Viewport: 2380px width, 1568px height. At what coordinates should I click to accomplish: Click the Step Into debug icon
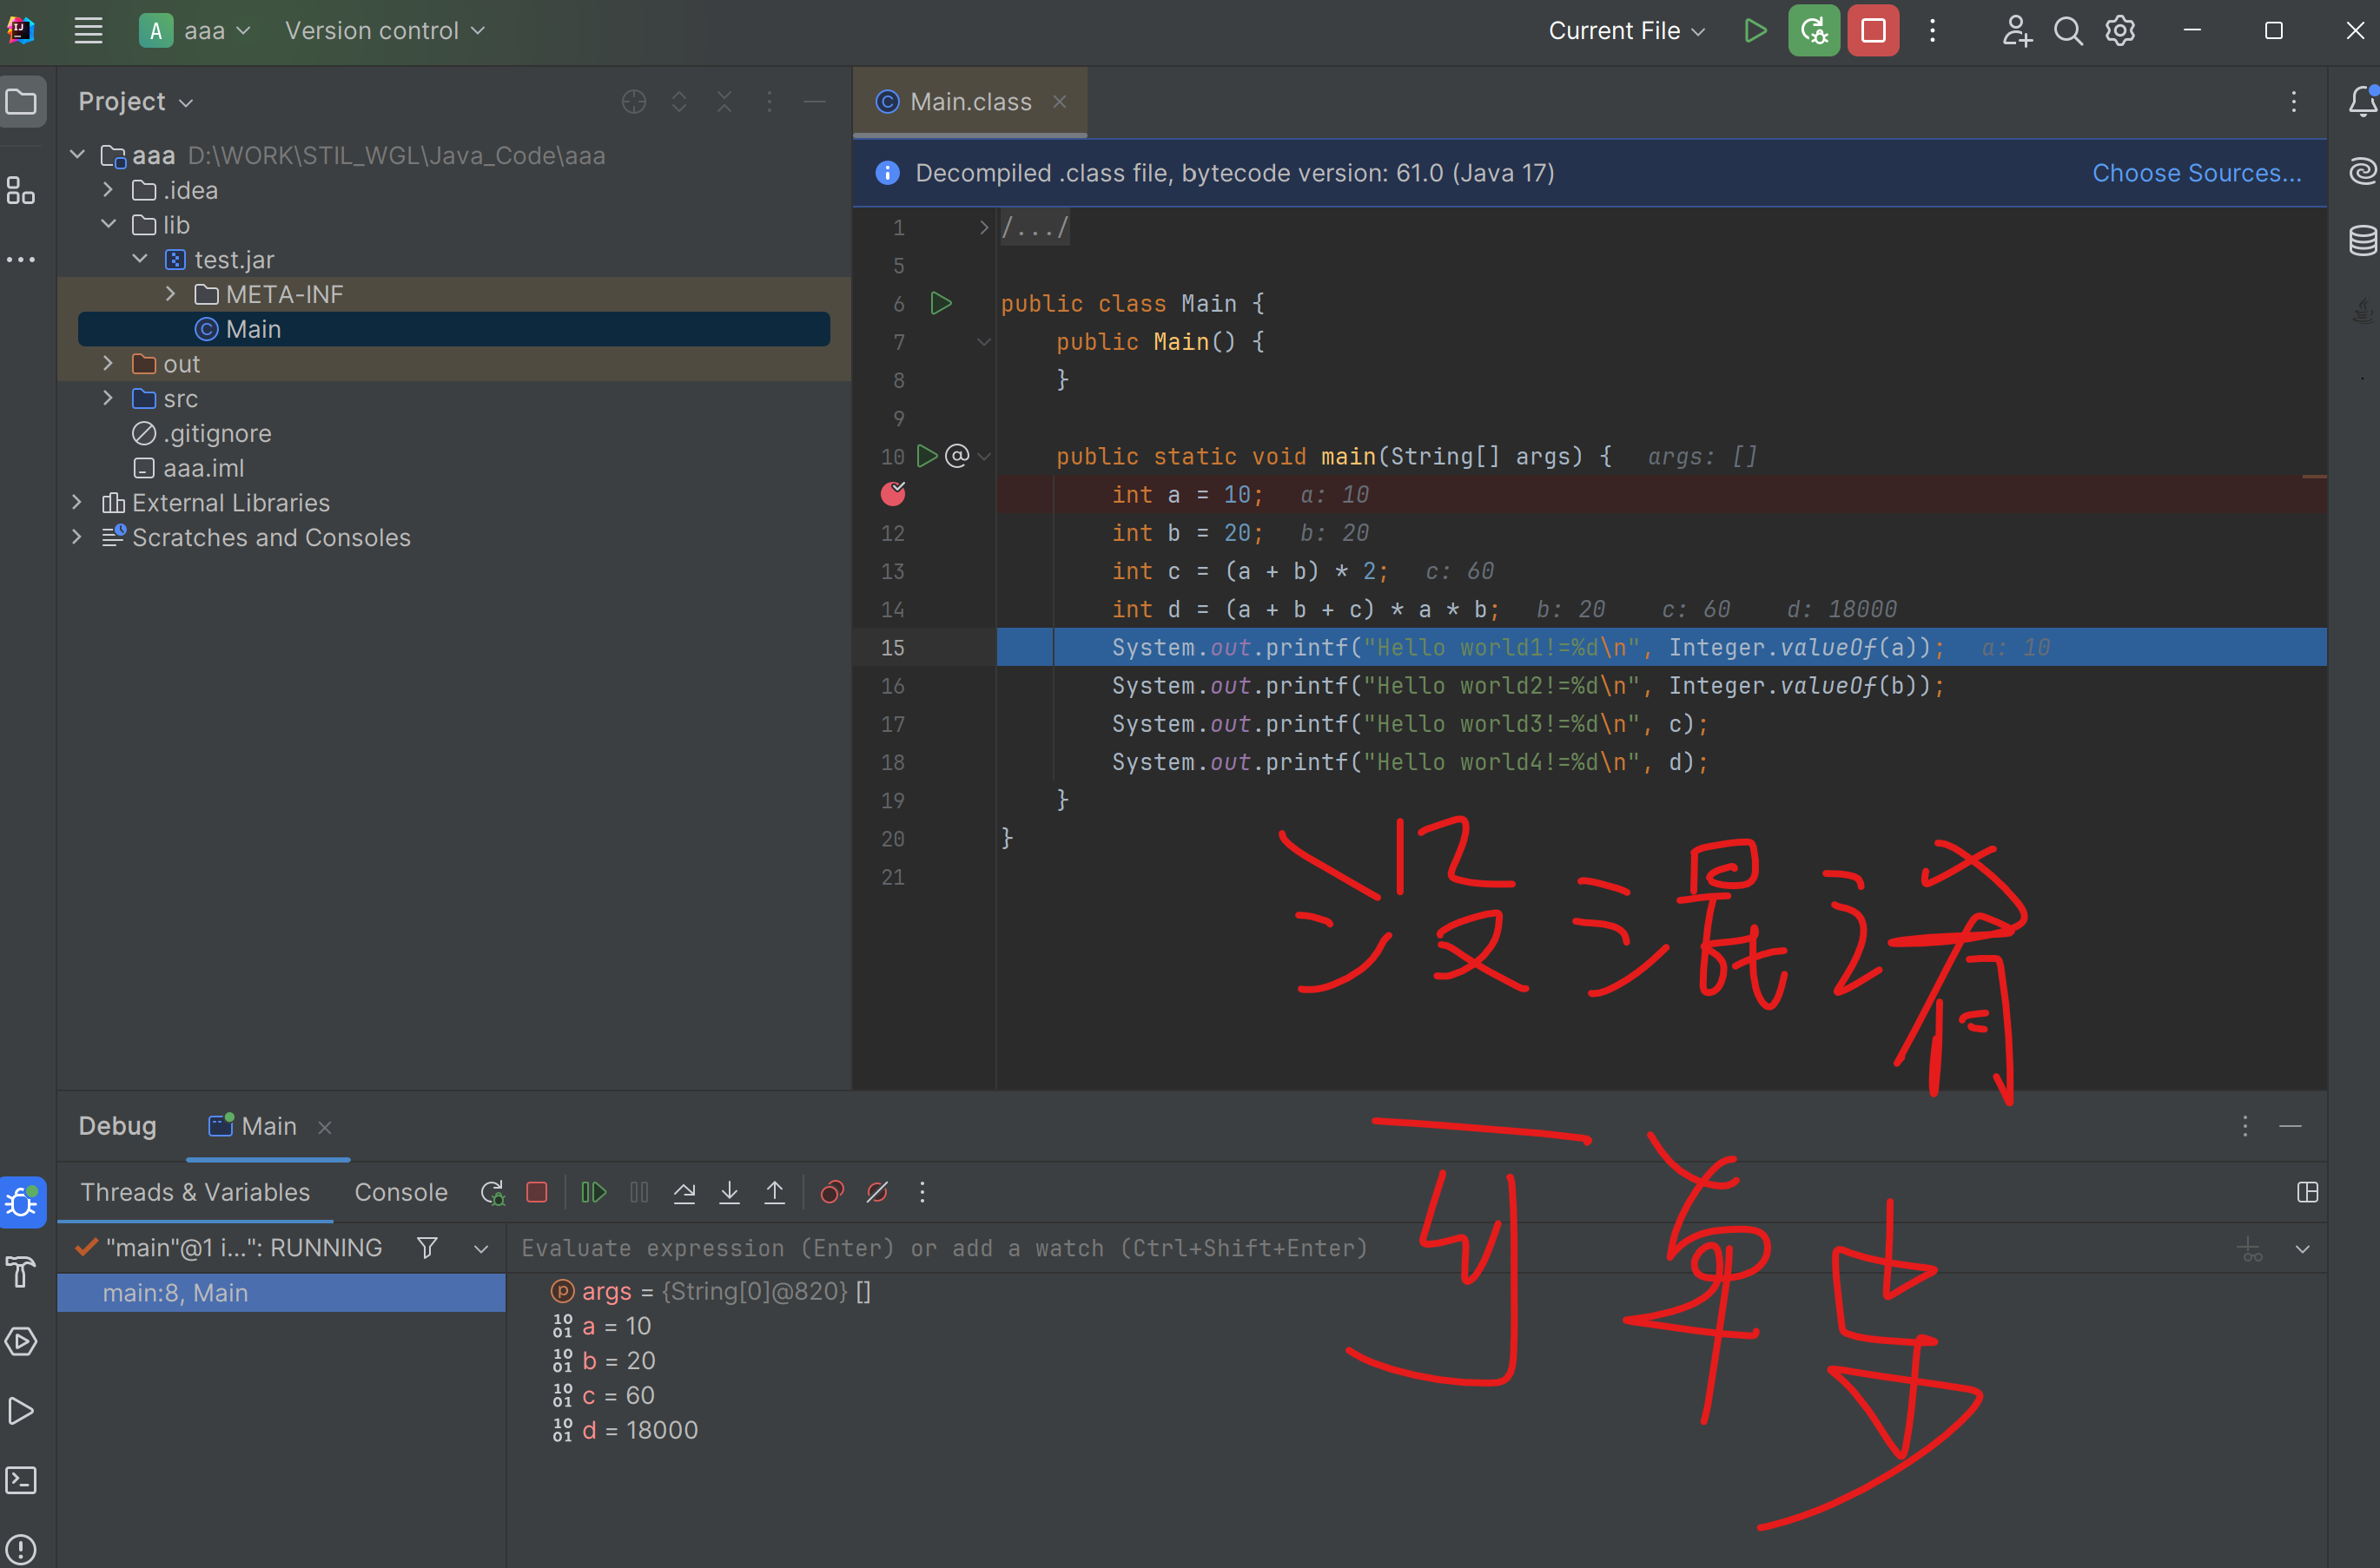[x=730, y=1192]
